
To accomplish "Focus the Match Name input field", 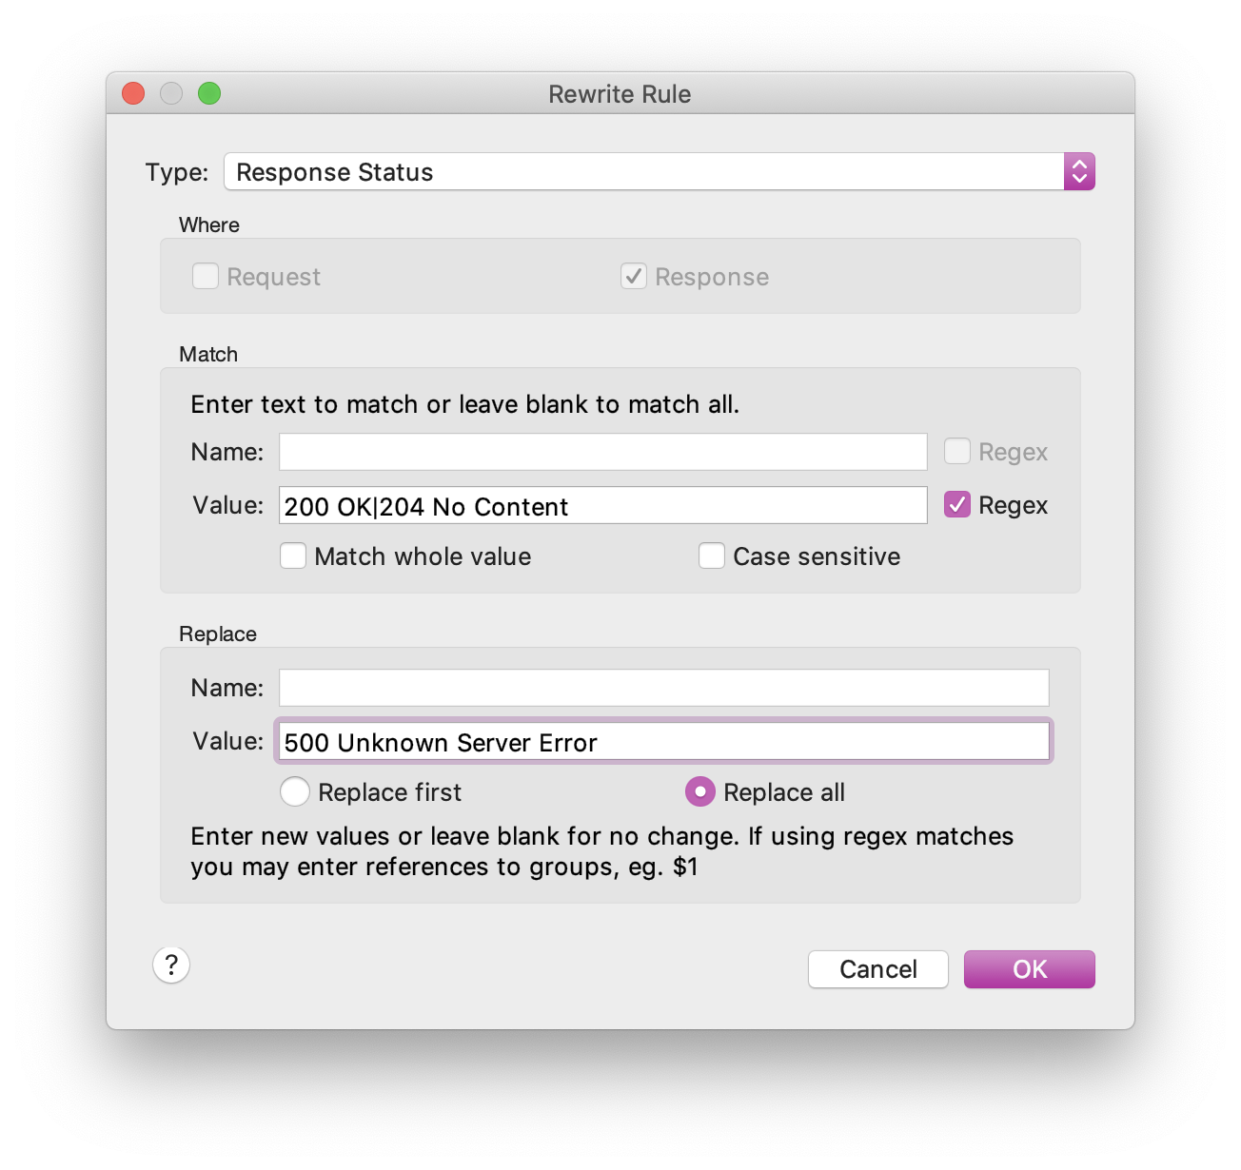I will coord(602,452).
